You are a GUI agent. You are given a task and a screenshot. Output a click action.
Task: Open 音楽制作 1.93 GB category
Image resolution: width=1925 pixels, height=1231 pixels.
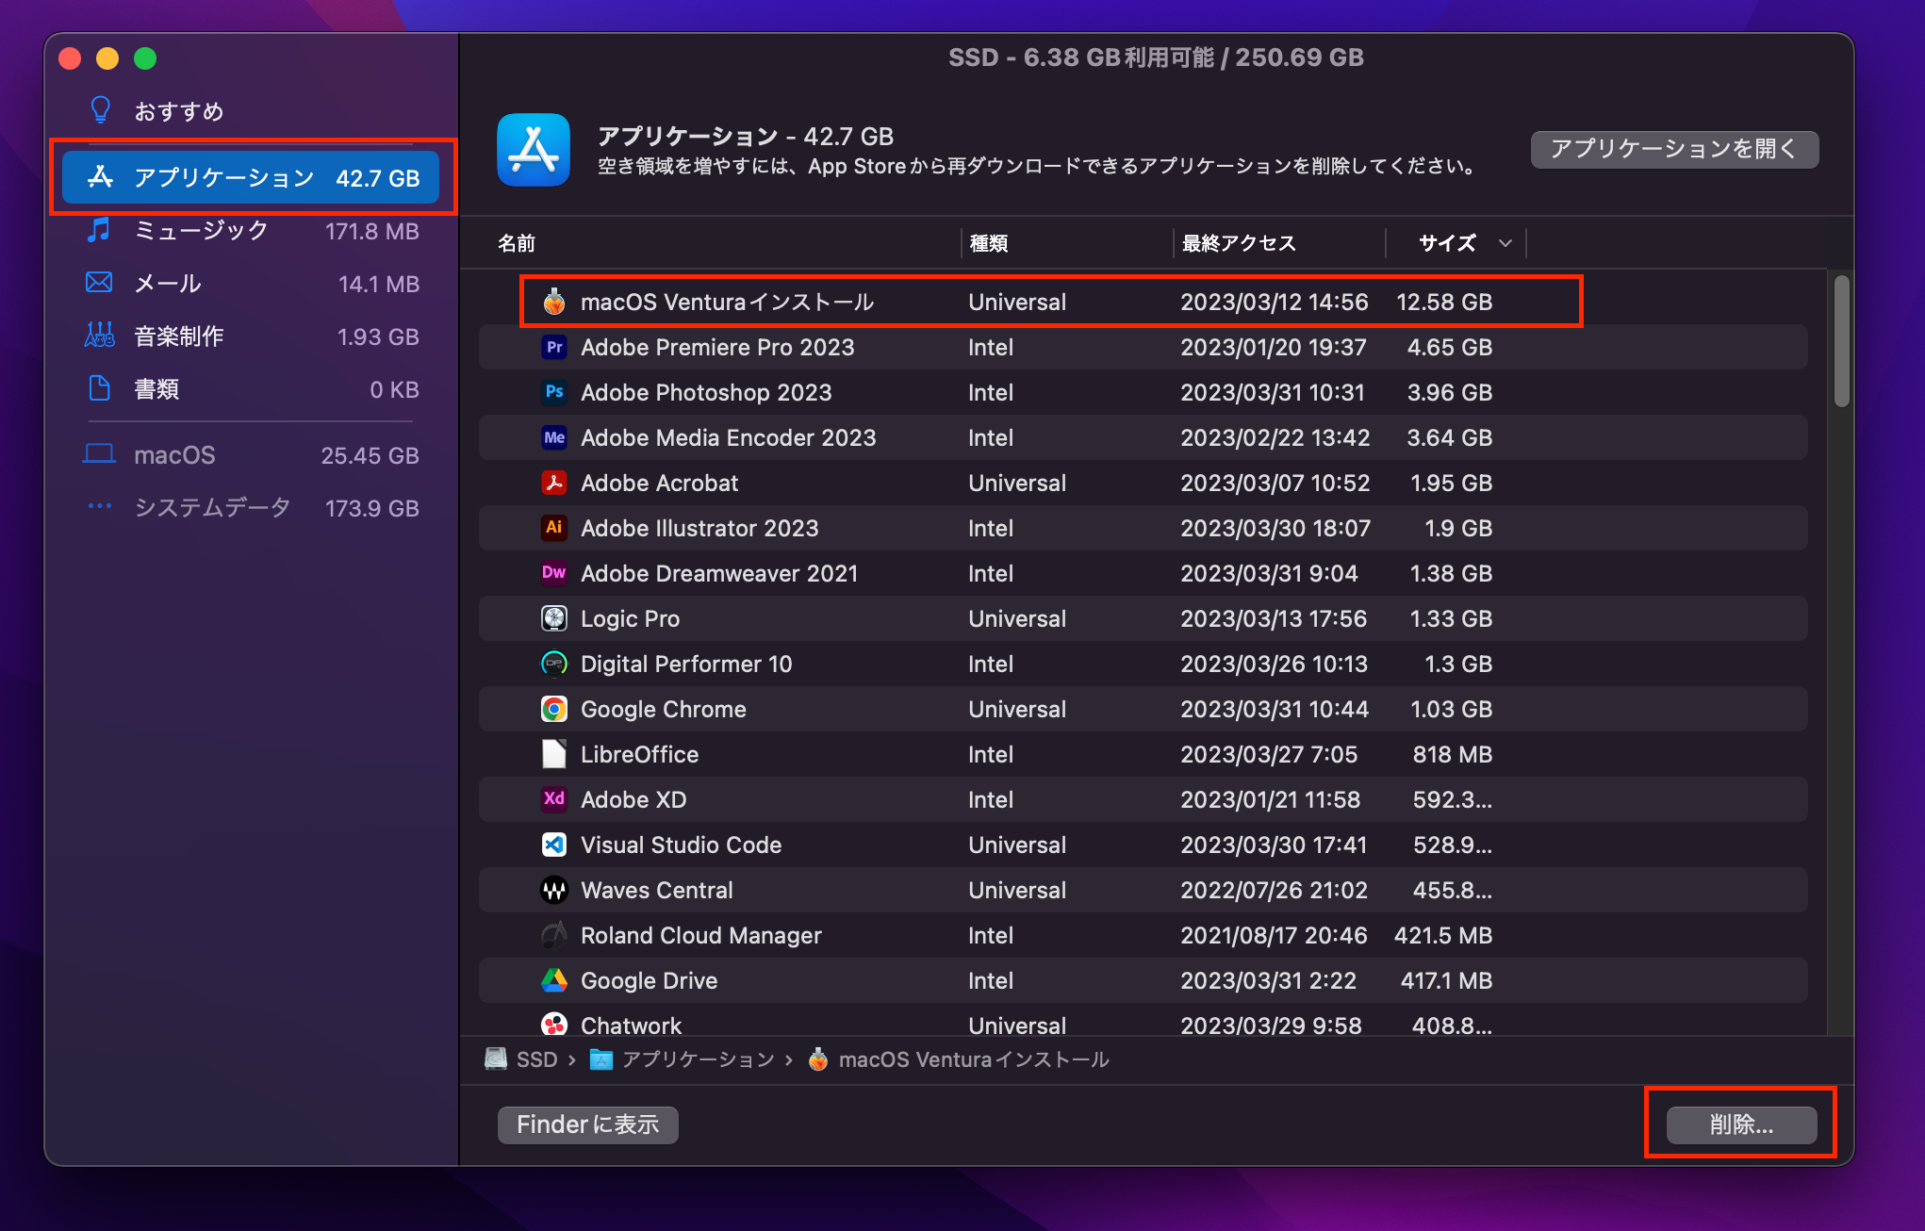[251, 336]
